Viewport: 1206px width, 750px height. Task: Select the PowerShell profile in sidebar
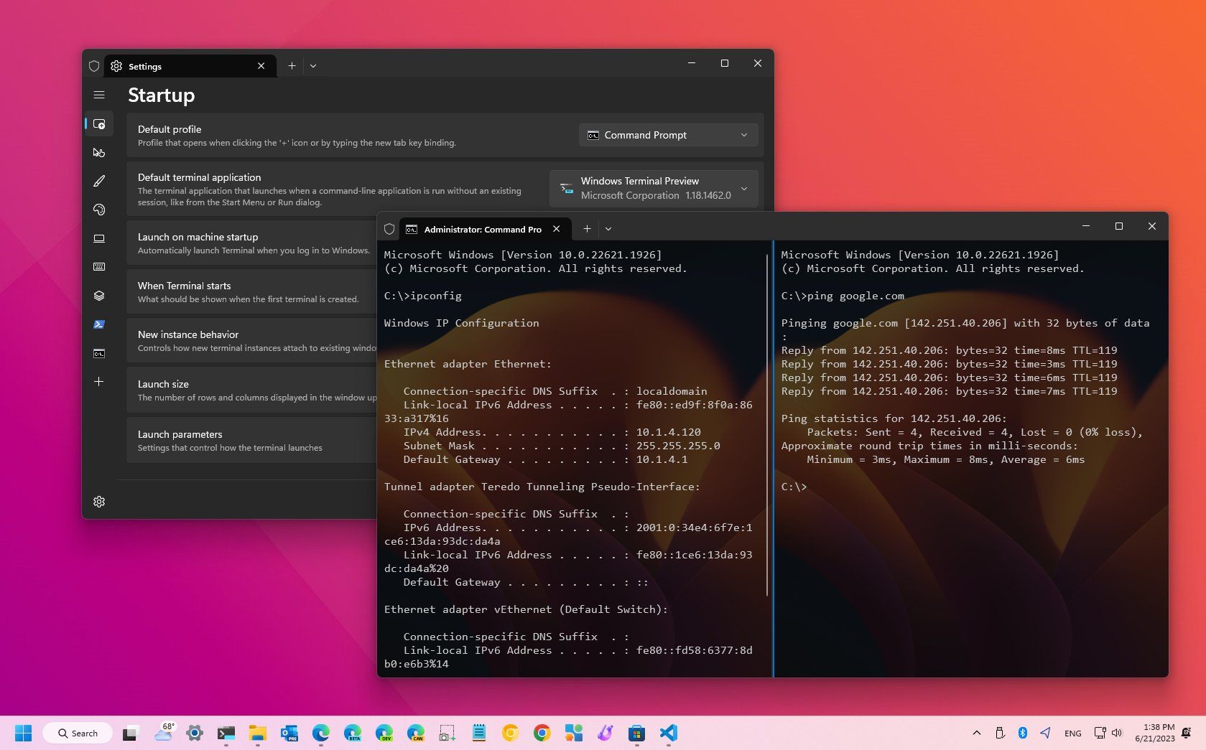pos(99,324)
